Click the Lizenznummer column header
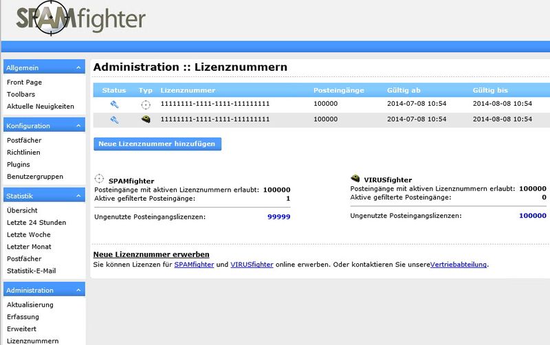This screenshot has width=550, height=345. 188,90
